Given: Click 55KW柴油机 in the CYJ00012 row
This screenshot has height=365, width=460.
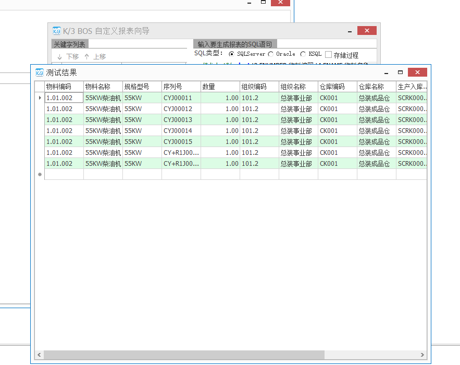Looking at the screenshot, I should 103,108.
